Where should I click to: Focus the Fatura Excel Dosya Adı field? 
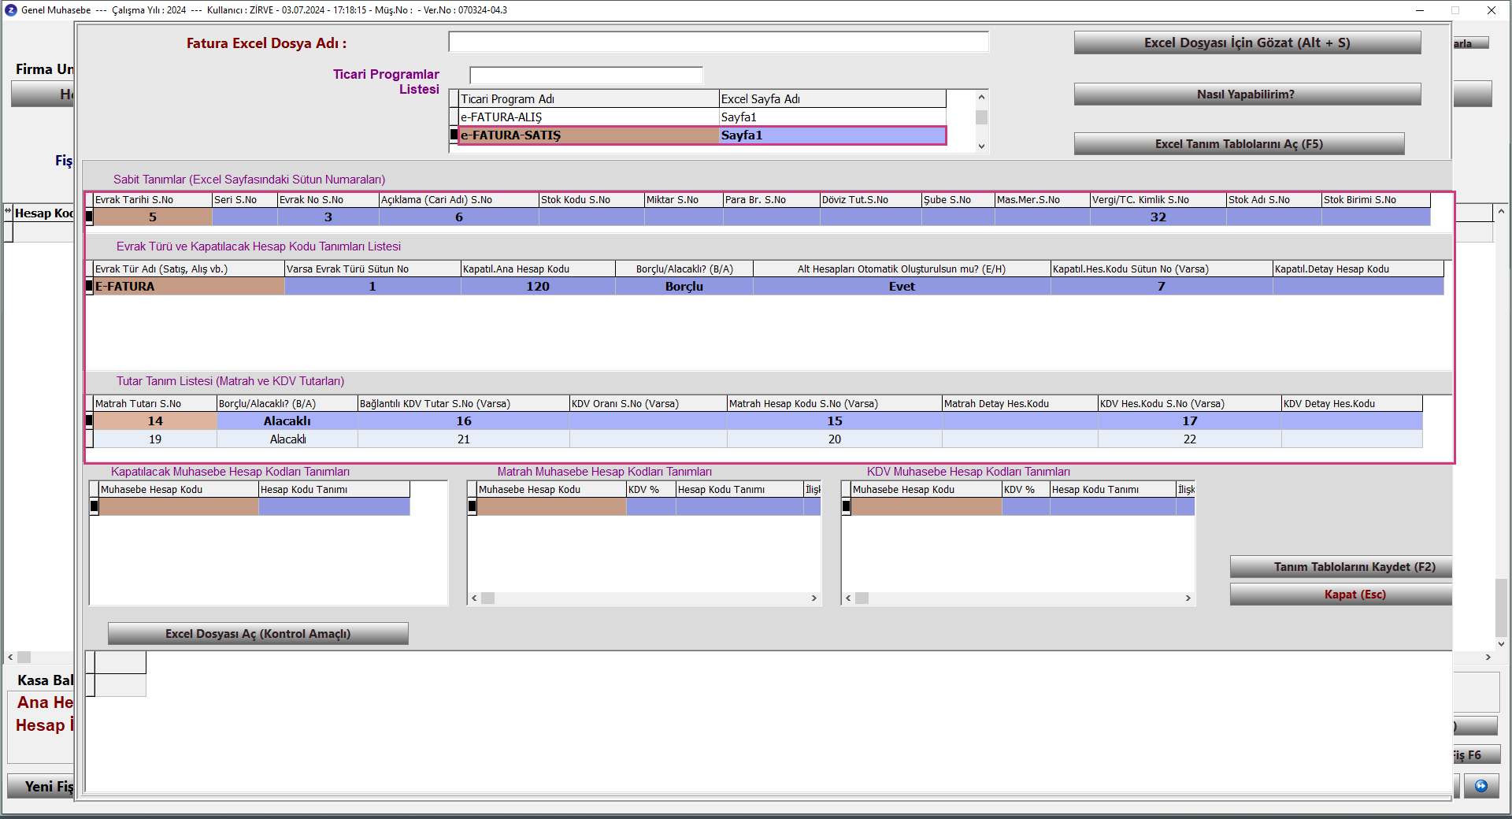point(718,43)
